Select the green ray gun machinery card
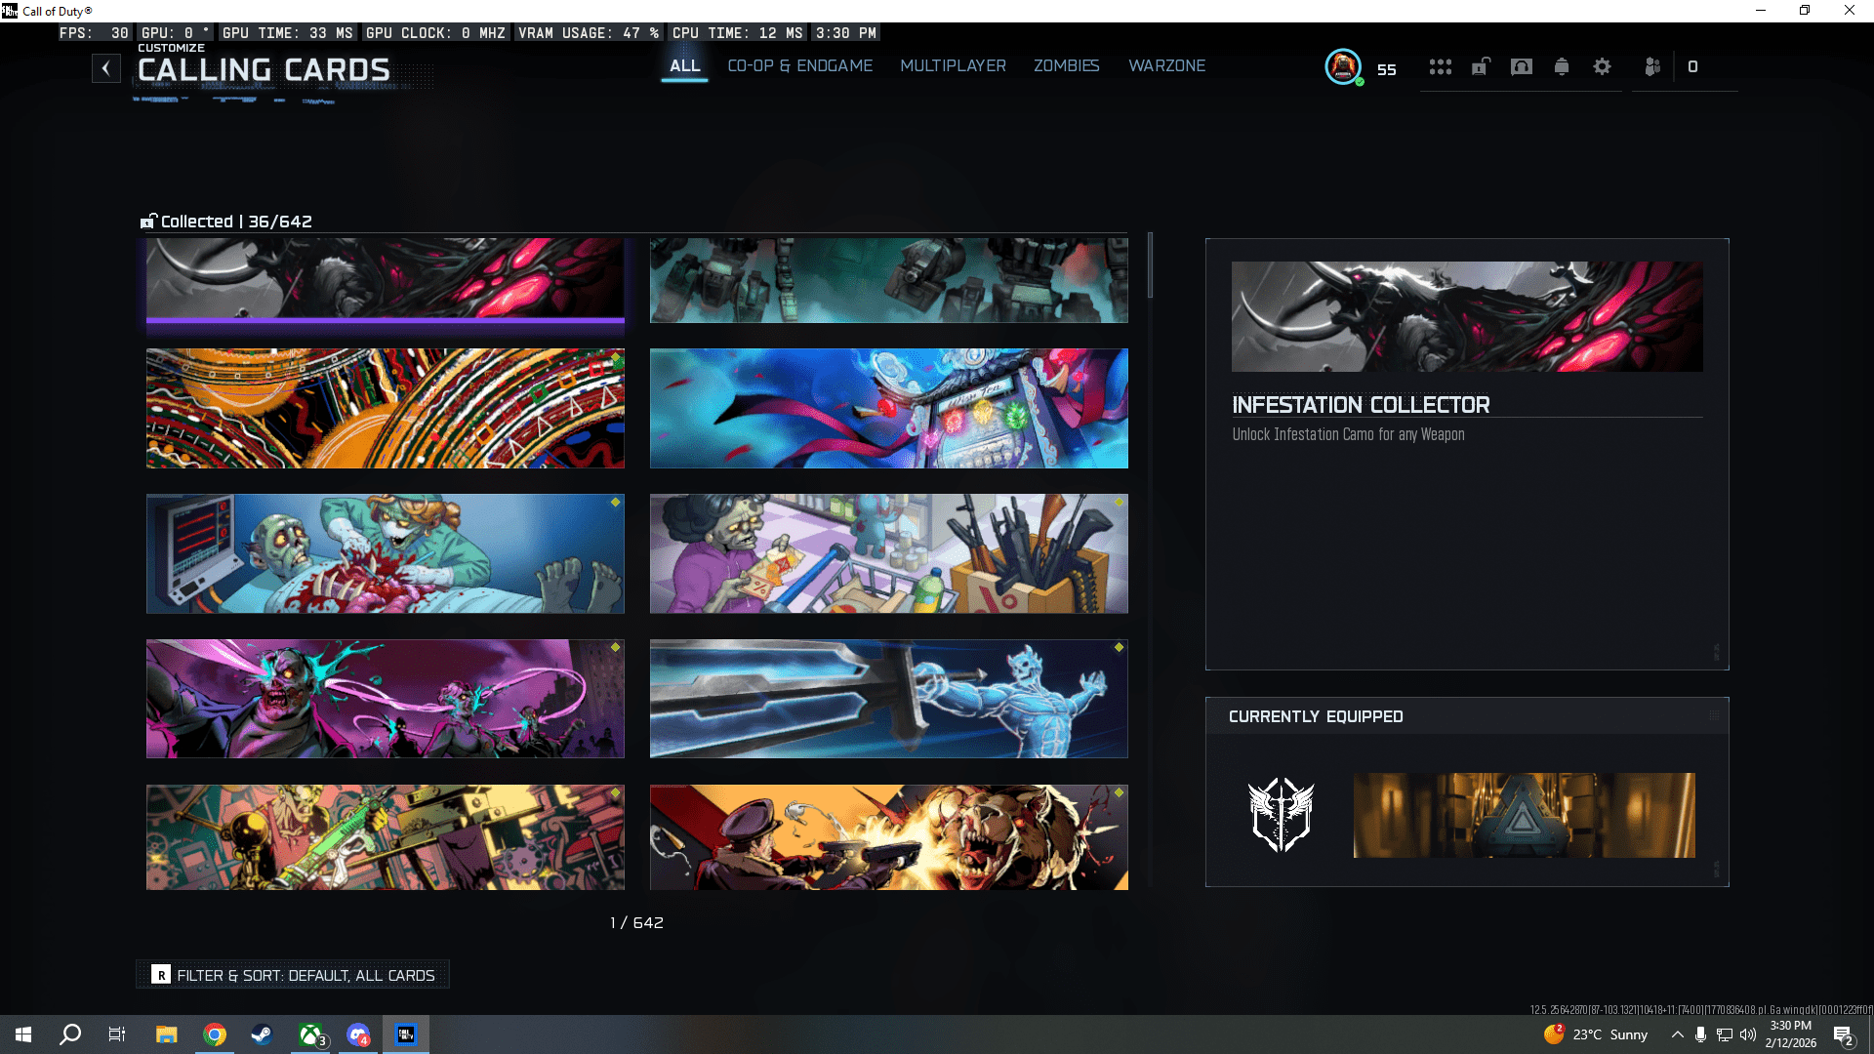The image size is (1874, 1054). [x=386, y=837]
